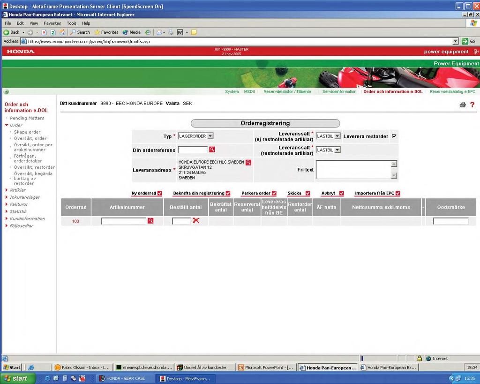Expand the Följesedlar sidebar section
This screenshot has width=480, height=384.
click(7, 226)
